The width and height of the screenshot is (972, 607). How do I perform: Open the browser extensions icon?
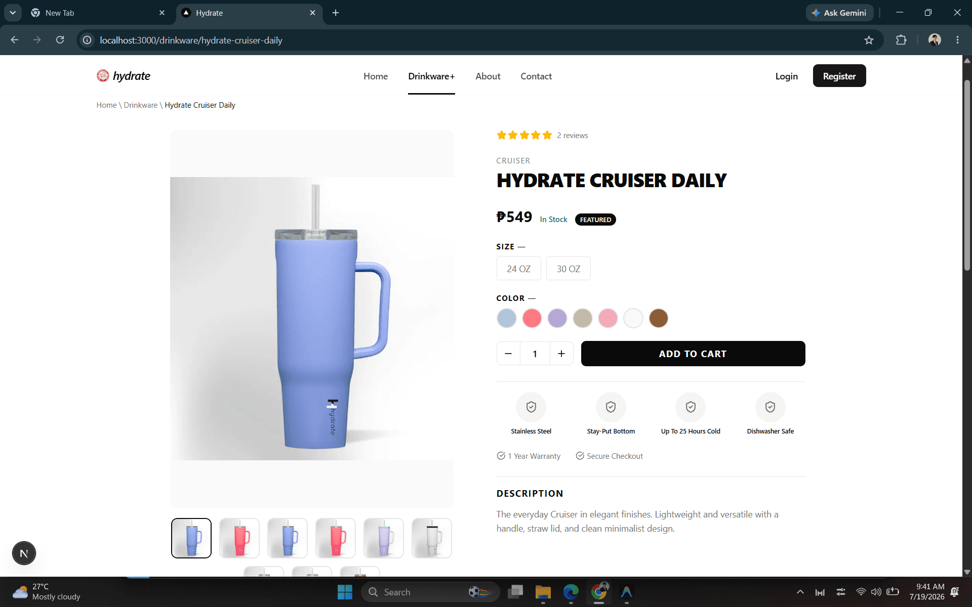pos(901,40)
